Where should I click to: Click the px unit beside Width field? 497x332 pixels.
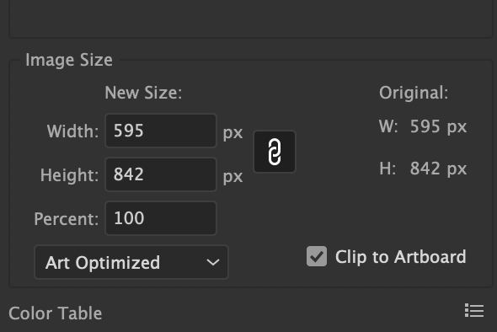click(232, 132)
